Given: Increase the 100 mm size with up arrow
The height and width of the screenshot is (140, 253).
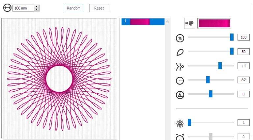Looking at the screenshot, I should click(x=37, y=6).
